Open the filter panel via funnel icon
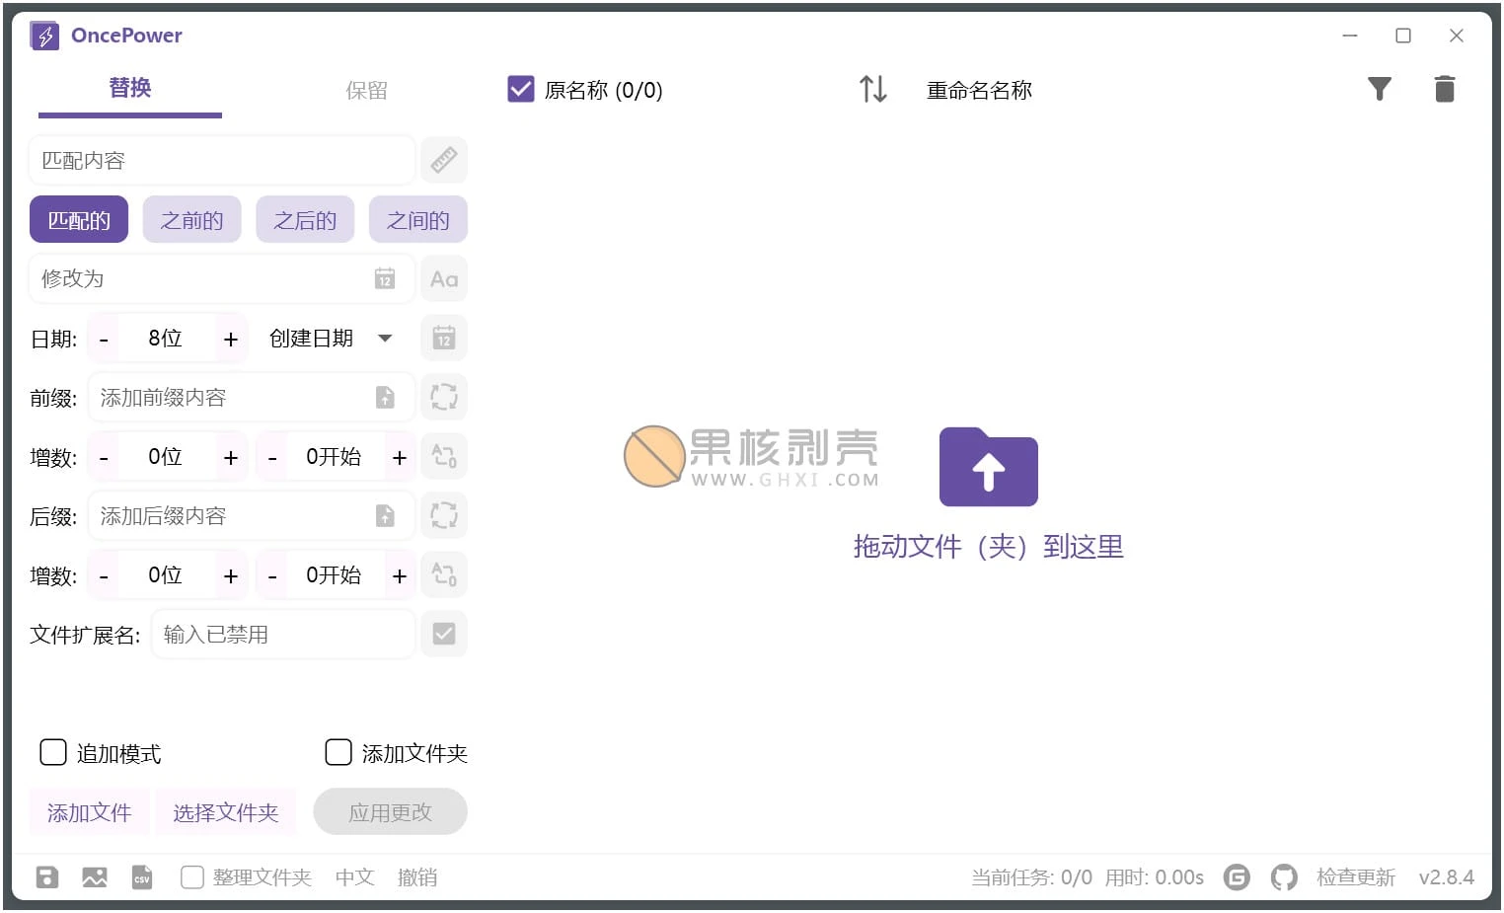Screen dimensions: 1504x913 pyautogui.click(x=1379, y=89)
